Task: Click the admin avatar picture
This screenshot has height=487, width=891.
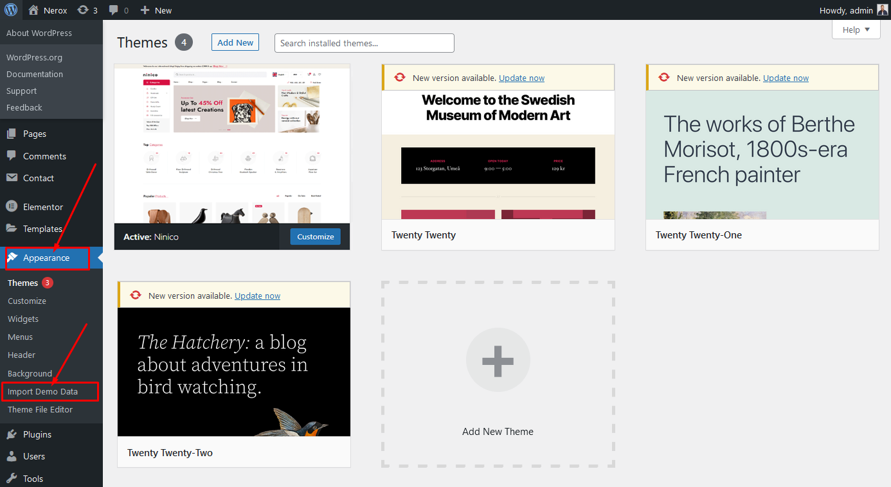Action: click(882, 10)
